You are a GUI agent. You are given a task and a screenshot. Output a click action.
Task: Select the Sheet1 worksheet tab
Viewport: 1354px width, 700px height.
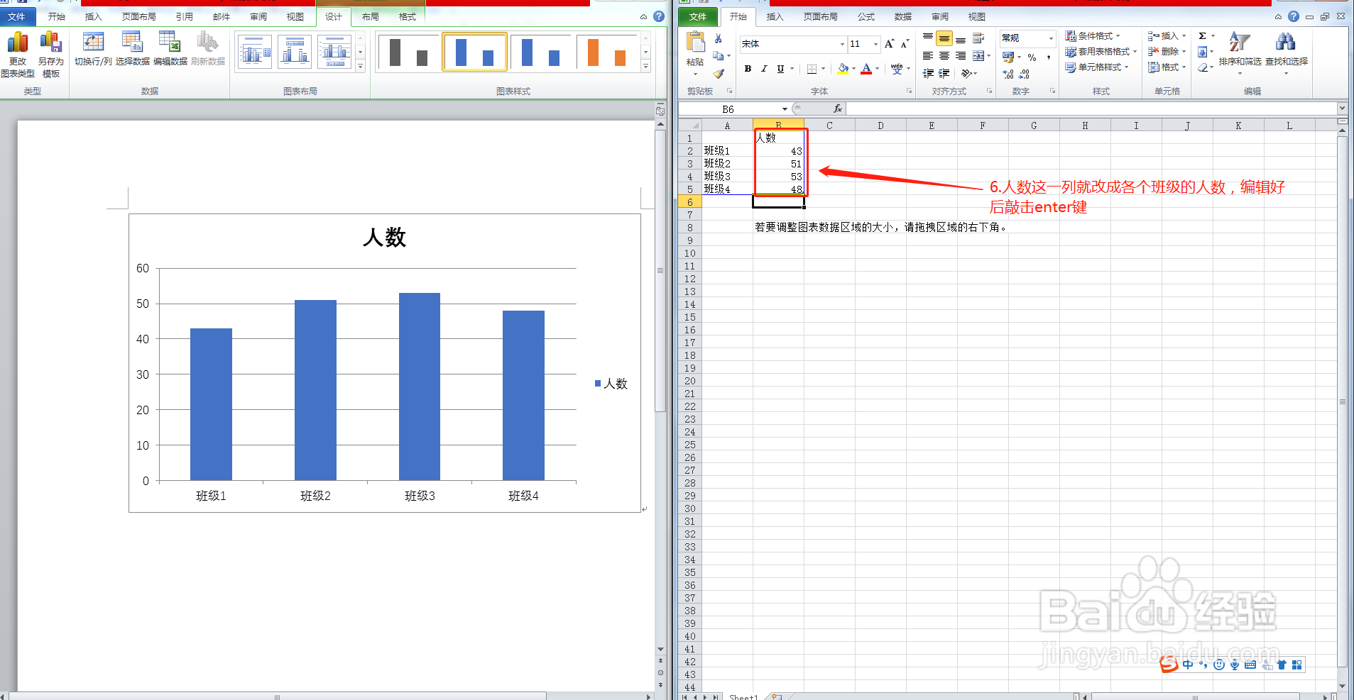(743, 697)
